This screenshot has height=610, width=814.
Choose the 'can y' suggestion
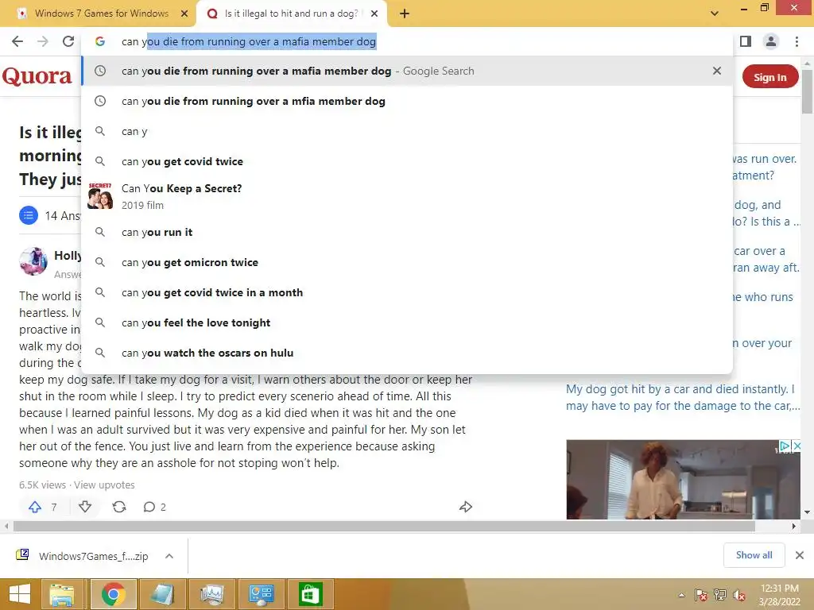(x=407, y=131)
